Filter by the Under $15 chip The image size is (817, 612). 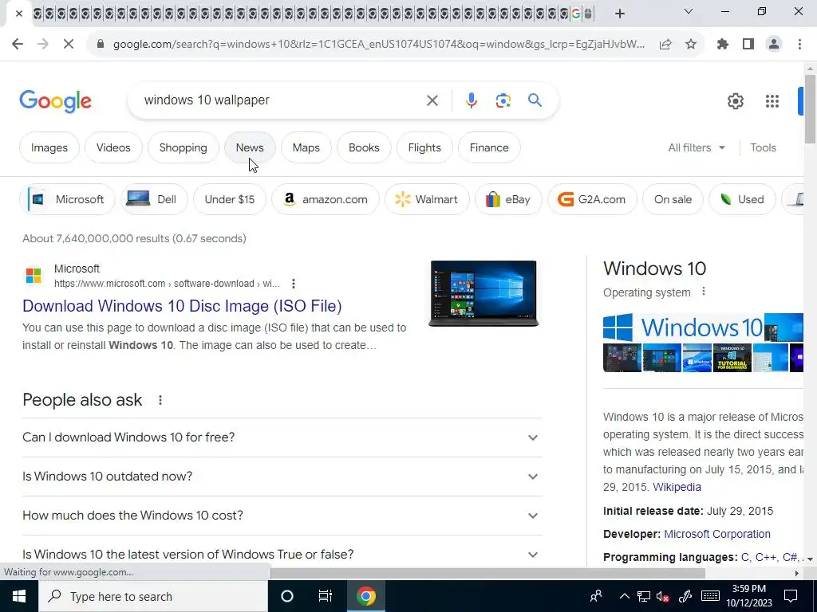229,199
